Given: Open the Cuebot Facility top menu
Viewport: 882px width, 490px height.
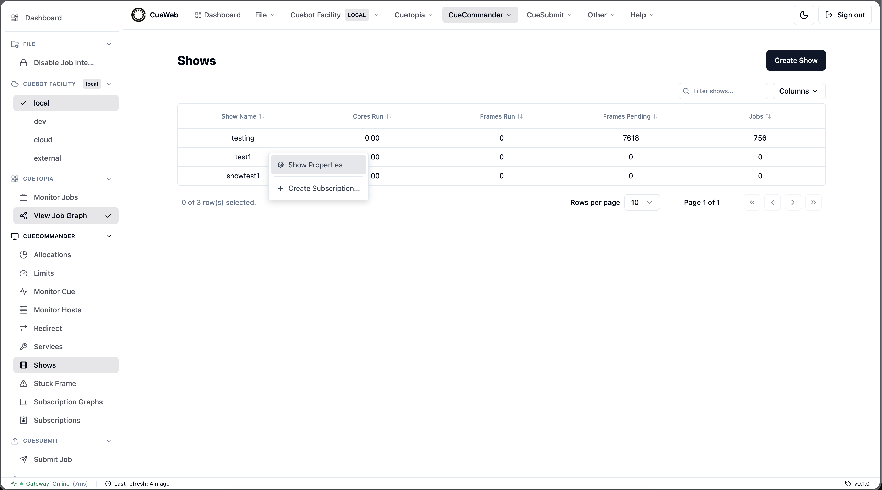Looking at the screenshot, I should pos(334,15).
